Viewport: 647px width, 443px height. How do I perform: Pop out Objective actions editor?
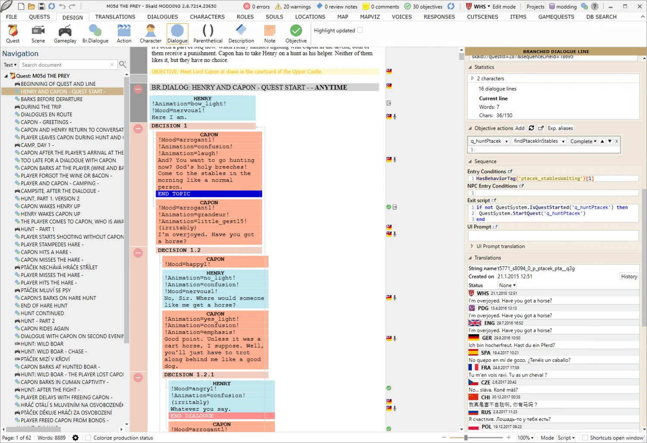(x=541, y=128)
